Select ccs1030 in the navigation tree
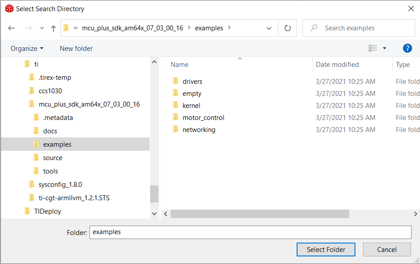Image resolution: width=420 pixels, height=264 pixels. 50,91
